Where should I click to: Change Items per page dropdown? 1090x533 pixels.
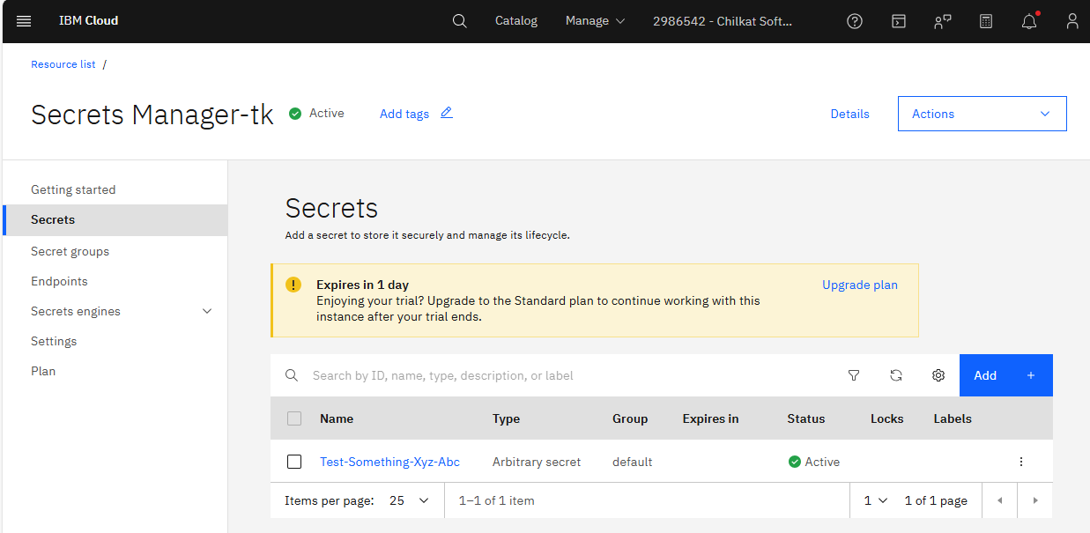410,500
